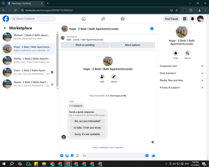The width and height of the screenshot is (209, 167).
Task: Open the notifications bell in the header
Action: coord(192,19)
